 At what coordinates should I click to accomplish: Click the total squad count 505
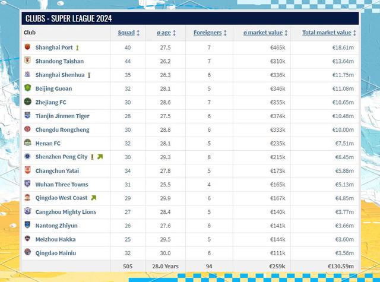click(128, 266)
